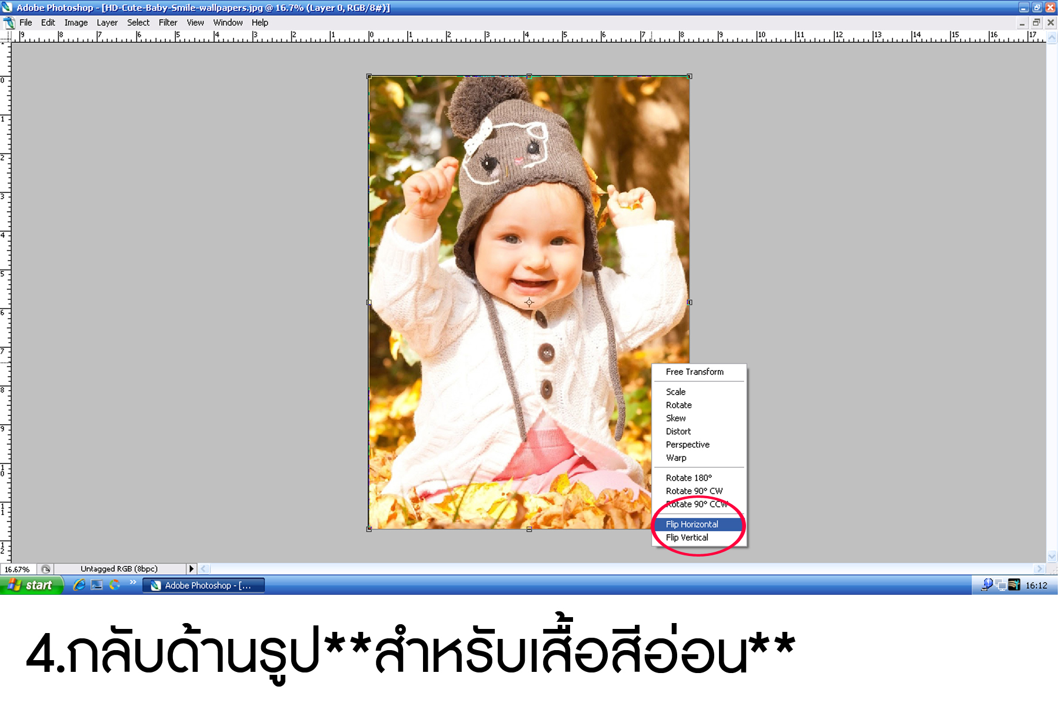Viewport: 1059px width, 706px height.
Task: Open the Image menu
Action: 76,22
